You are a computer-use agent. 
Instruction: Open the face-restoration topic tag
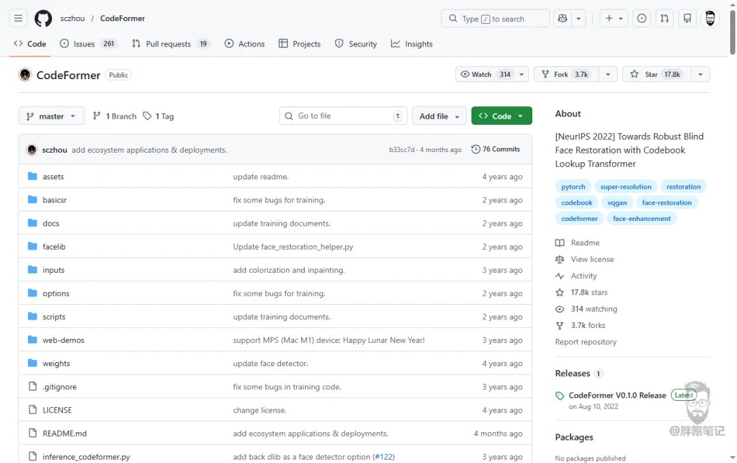[667, 203]
